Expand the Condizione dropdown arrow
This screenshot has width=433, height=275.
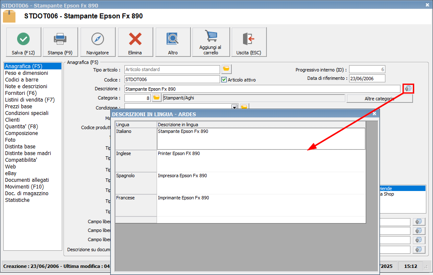pos(234,107)
